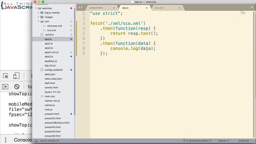This screenshot has width=256, height=144.
Task: Open big.min.js from the file list
Action: pyautogui.click(x=50, y=66)
